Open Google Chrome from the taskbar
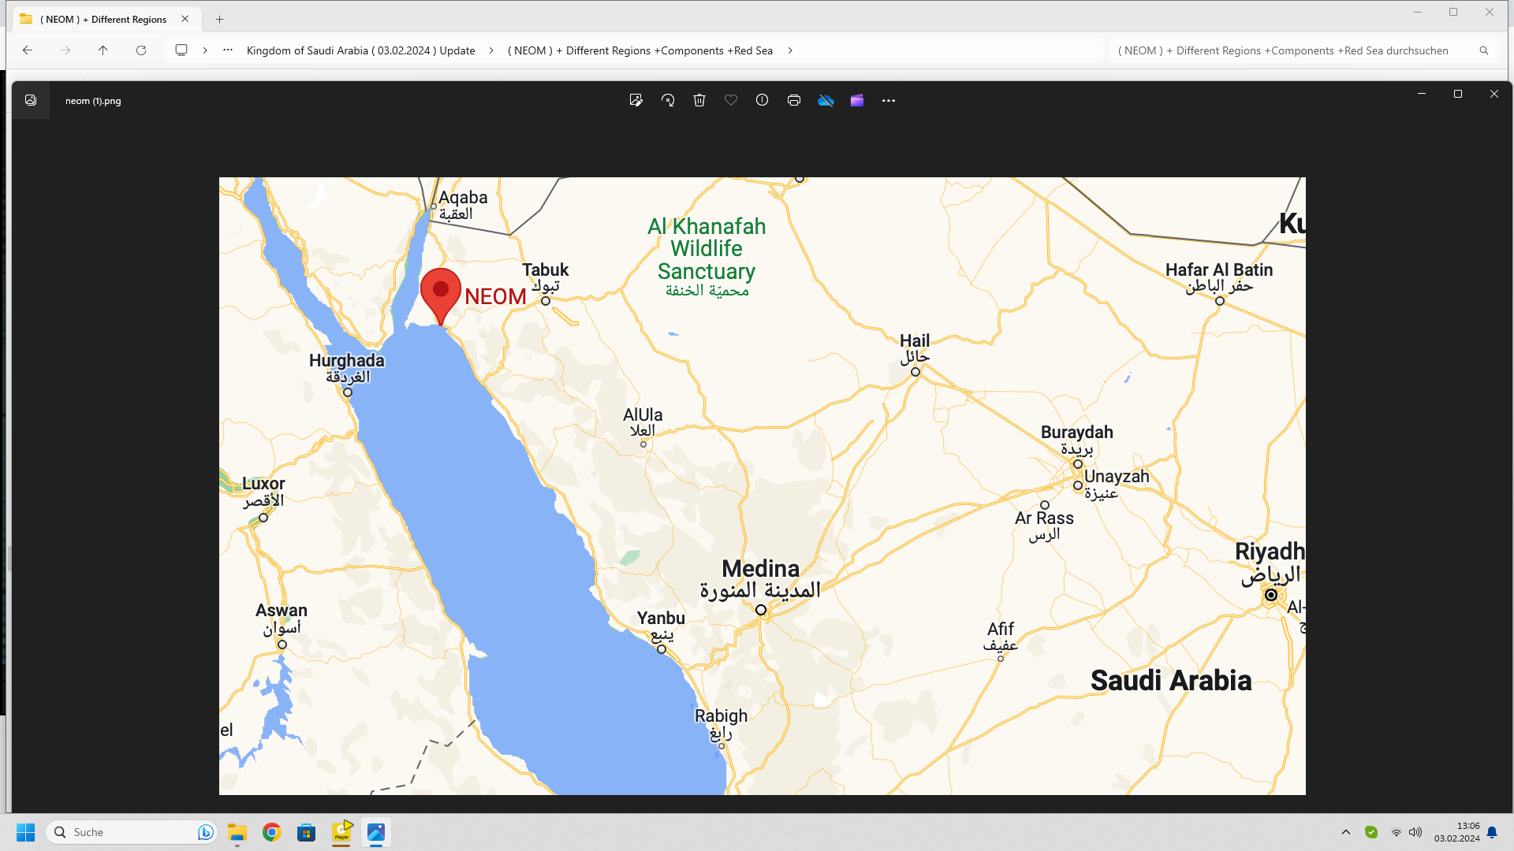The image size is (1514, 851). coord(272,832)
